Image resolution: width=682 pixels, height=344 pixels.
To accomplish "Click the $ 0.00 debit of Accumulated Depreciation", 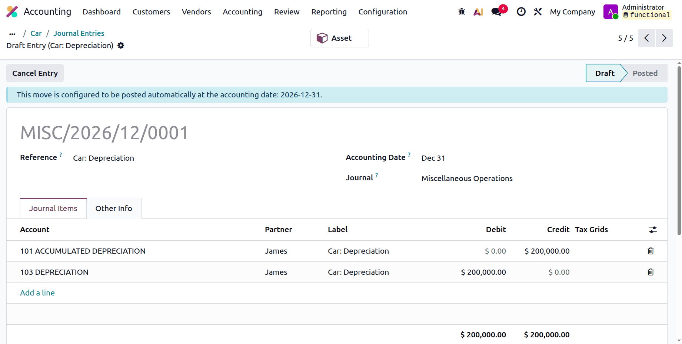I will point(495,251).
